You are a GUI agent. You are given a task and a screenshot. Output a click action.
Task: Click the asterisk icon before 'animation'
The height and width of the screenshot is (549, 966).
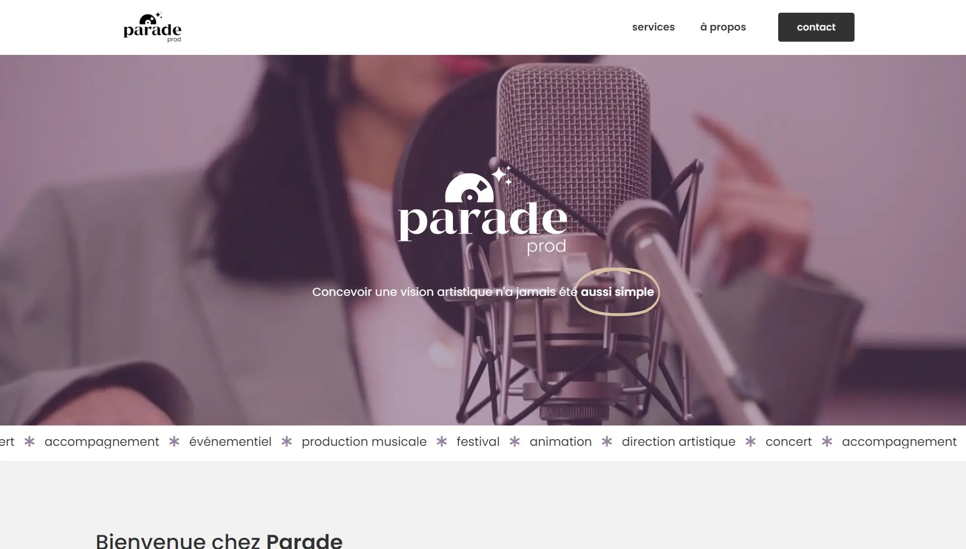click(x=515, y=442)
